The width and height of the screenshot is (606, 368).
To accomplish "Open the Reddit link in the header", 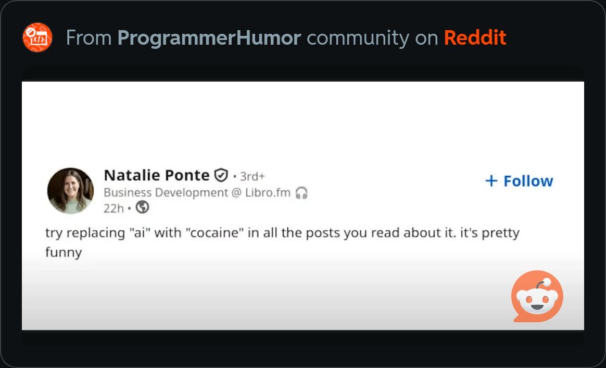I will tap(474, 37).
